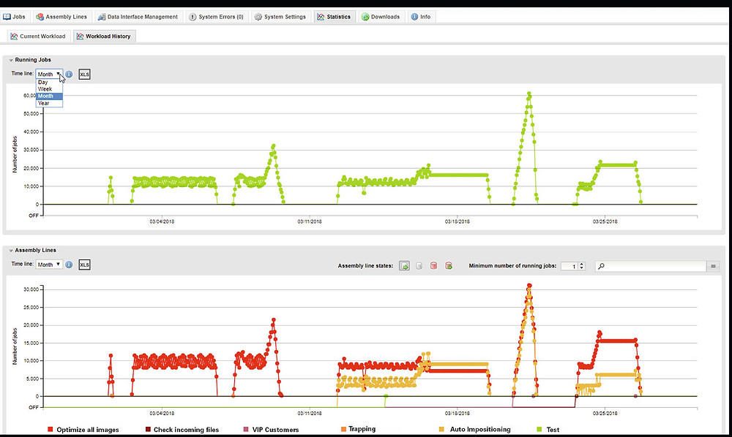Open the Data Interface Management tab

138,17
